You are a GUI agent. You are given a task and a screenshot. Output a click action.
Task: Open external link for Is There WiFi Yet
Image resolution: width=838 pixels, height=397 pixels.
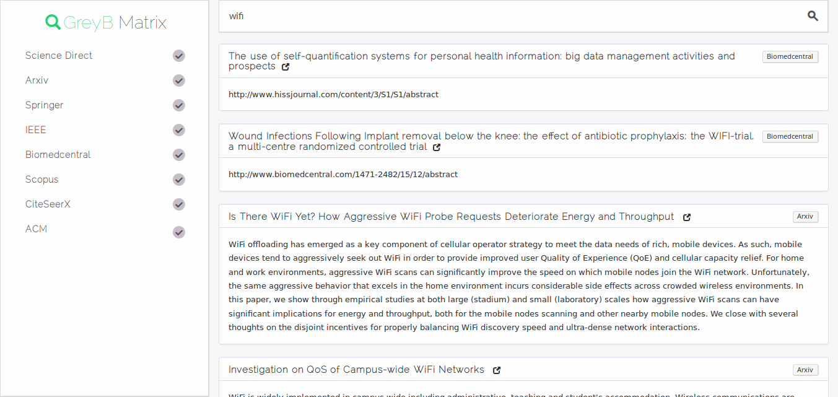coord(687,217)
